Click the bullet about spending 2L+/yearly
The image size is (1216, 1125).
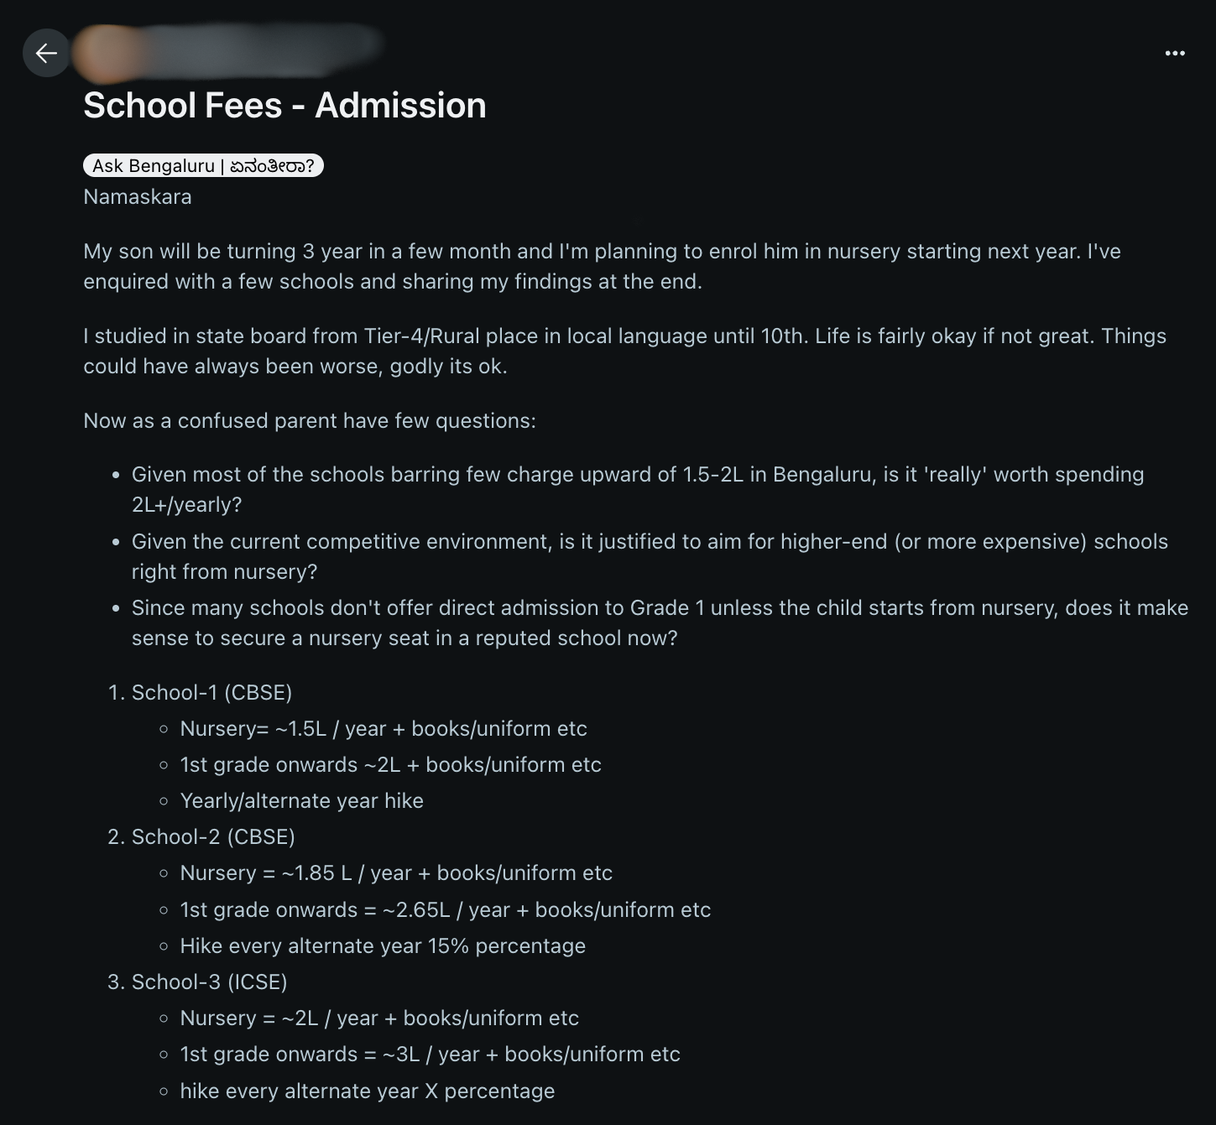coord(637,489)
